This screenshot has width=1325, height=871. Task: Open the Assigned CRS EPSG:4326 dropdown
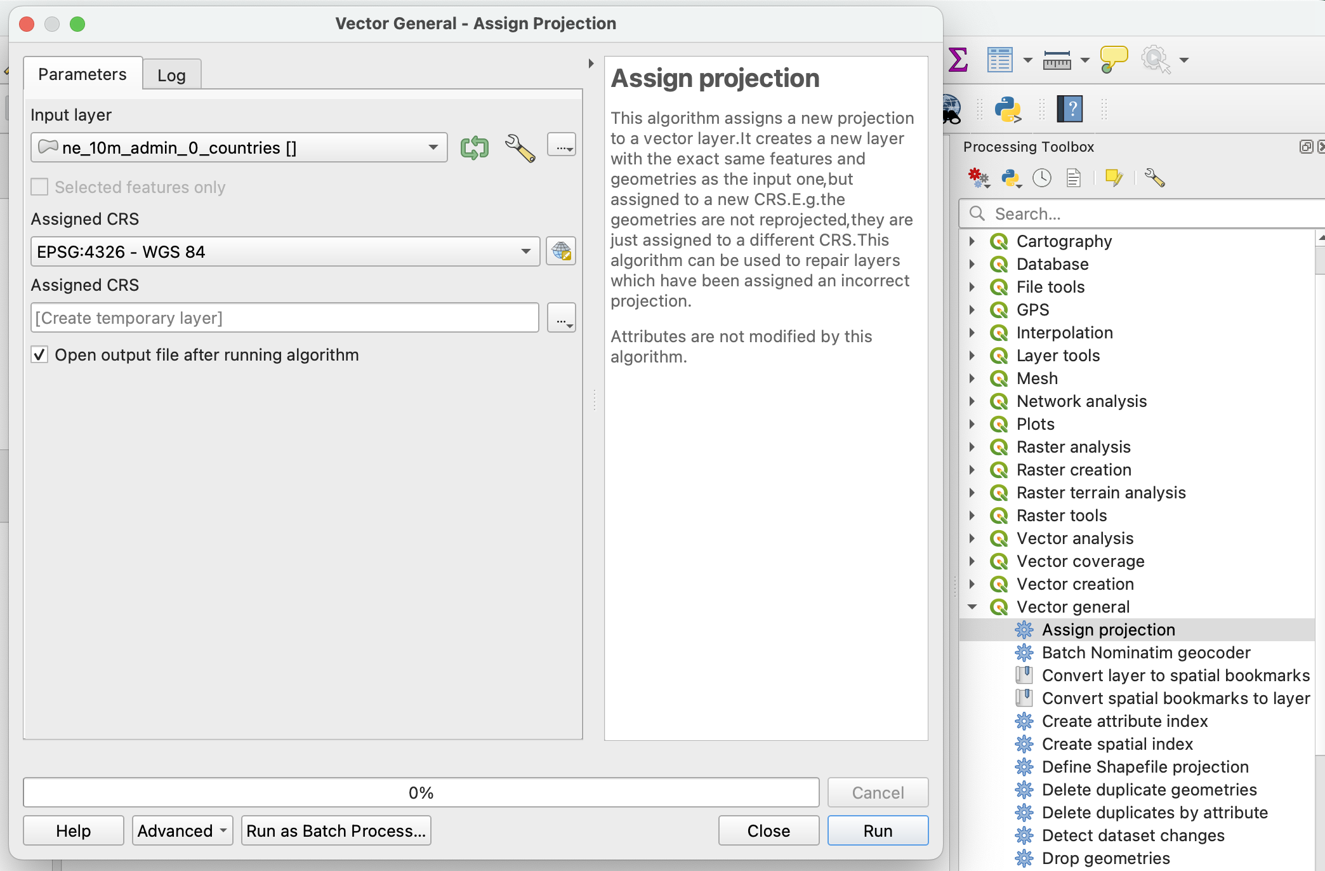(284, 252)
